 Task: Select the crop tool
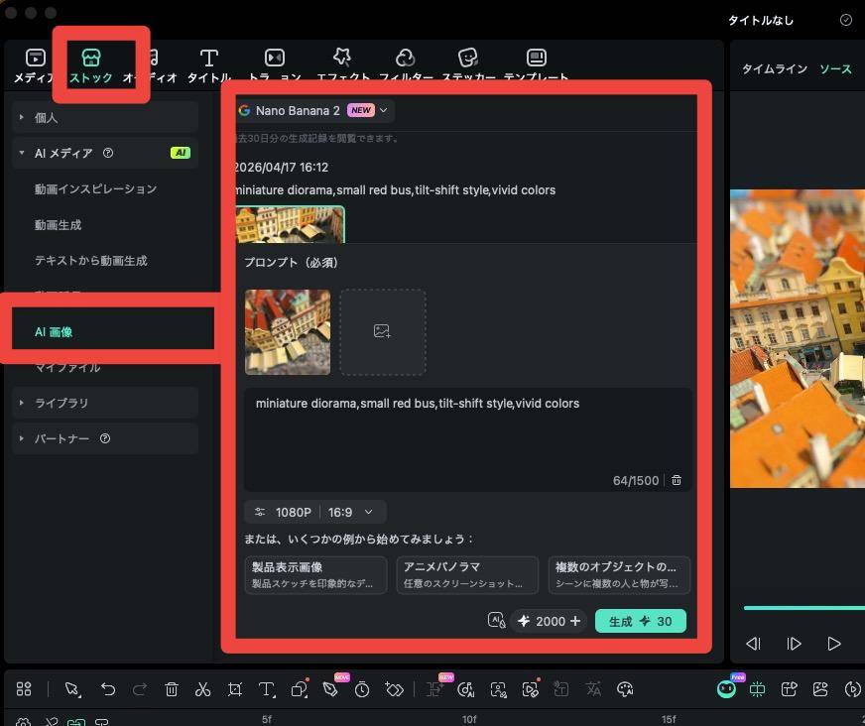235,689
